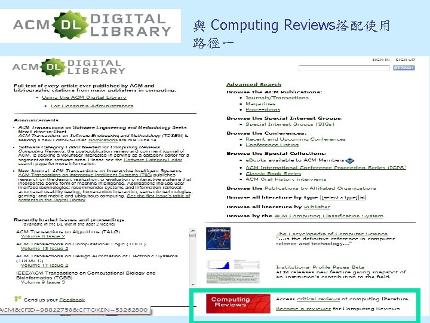
Task: Open the Feedback link
Action: pyautogui.click(x=72, y=300)
